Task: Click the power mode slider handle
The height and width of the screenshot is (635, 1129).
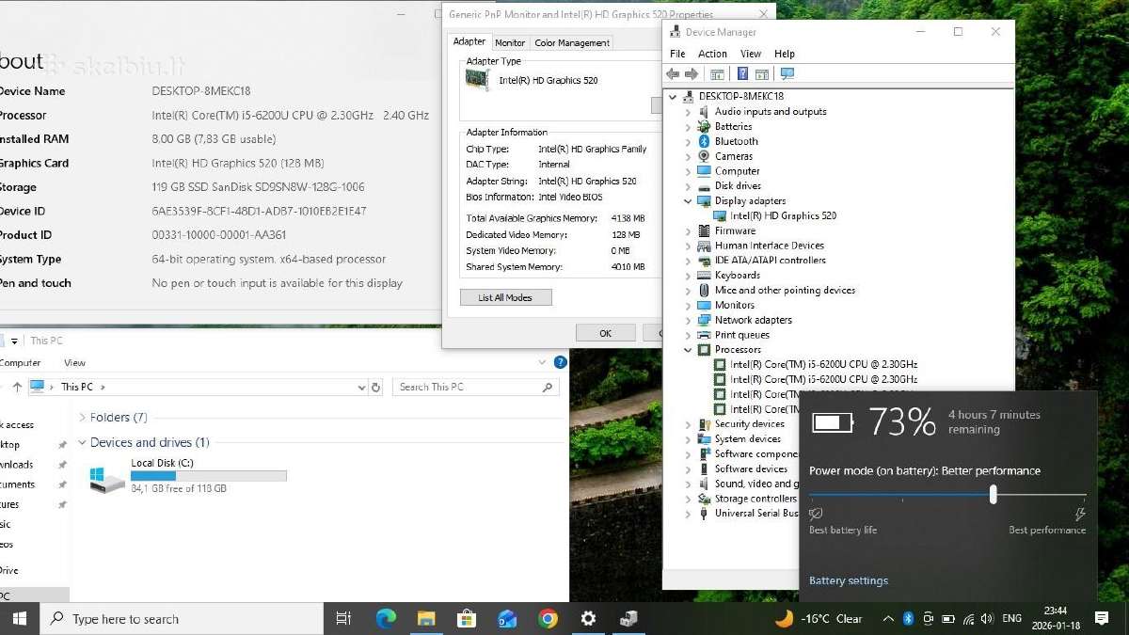Action: coord(994,495)
